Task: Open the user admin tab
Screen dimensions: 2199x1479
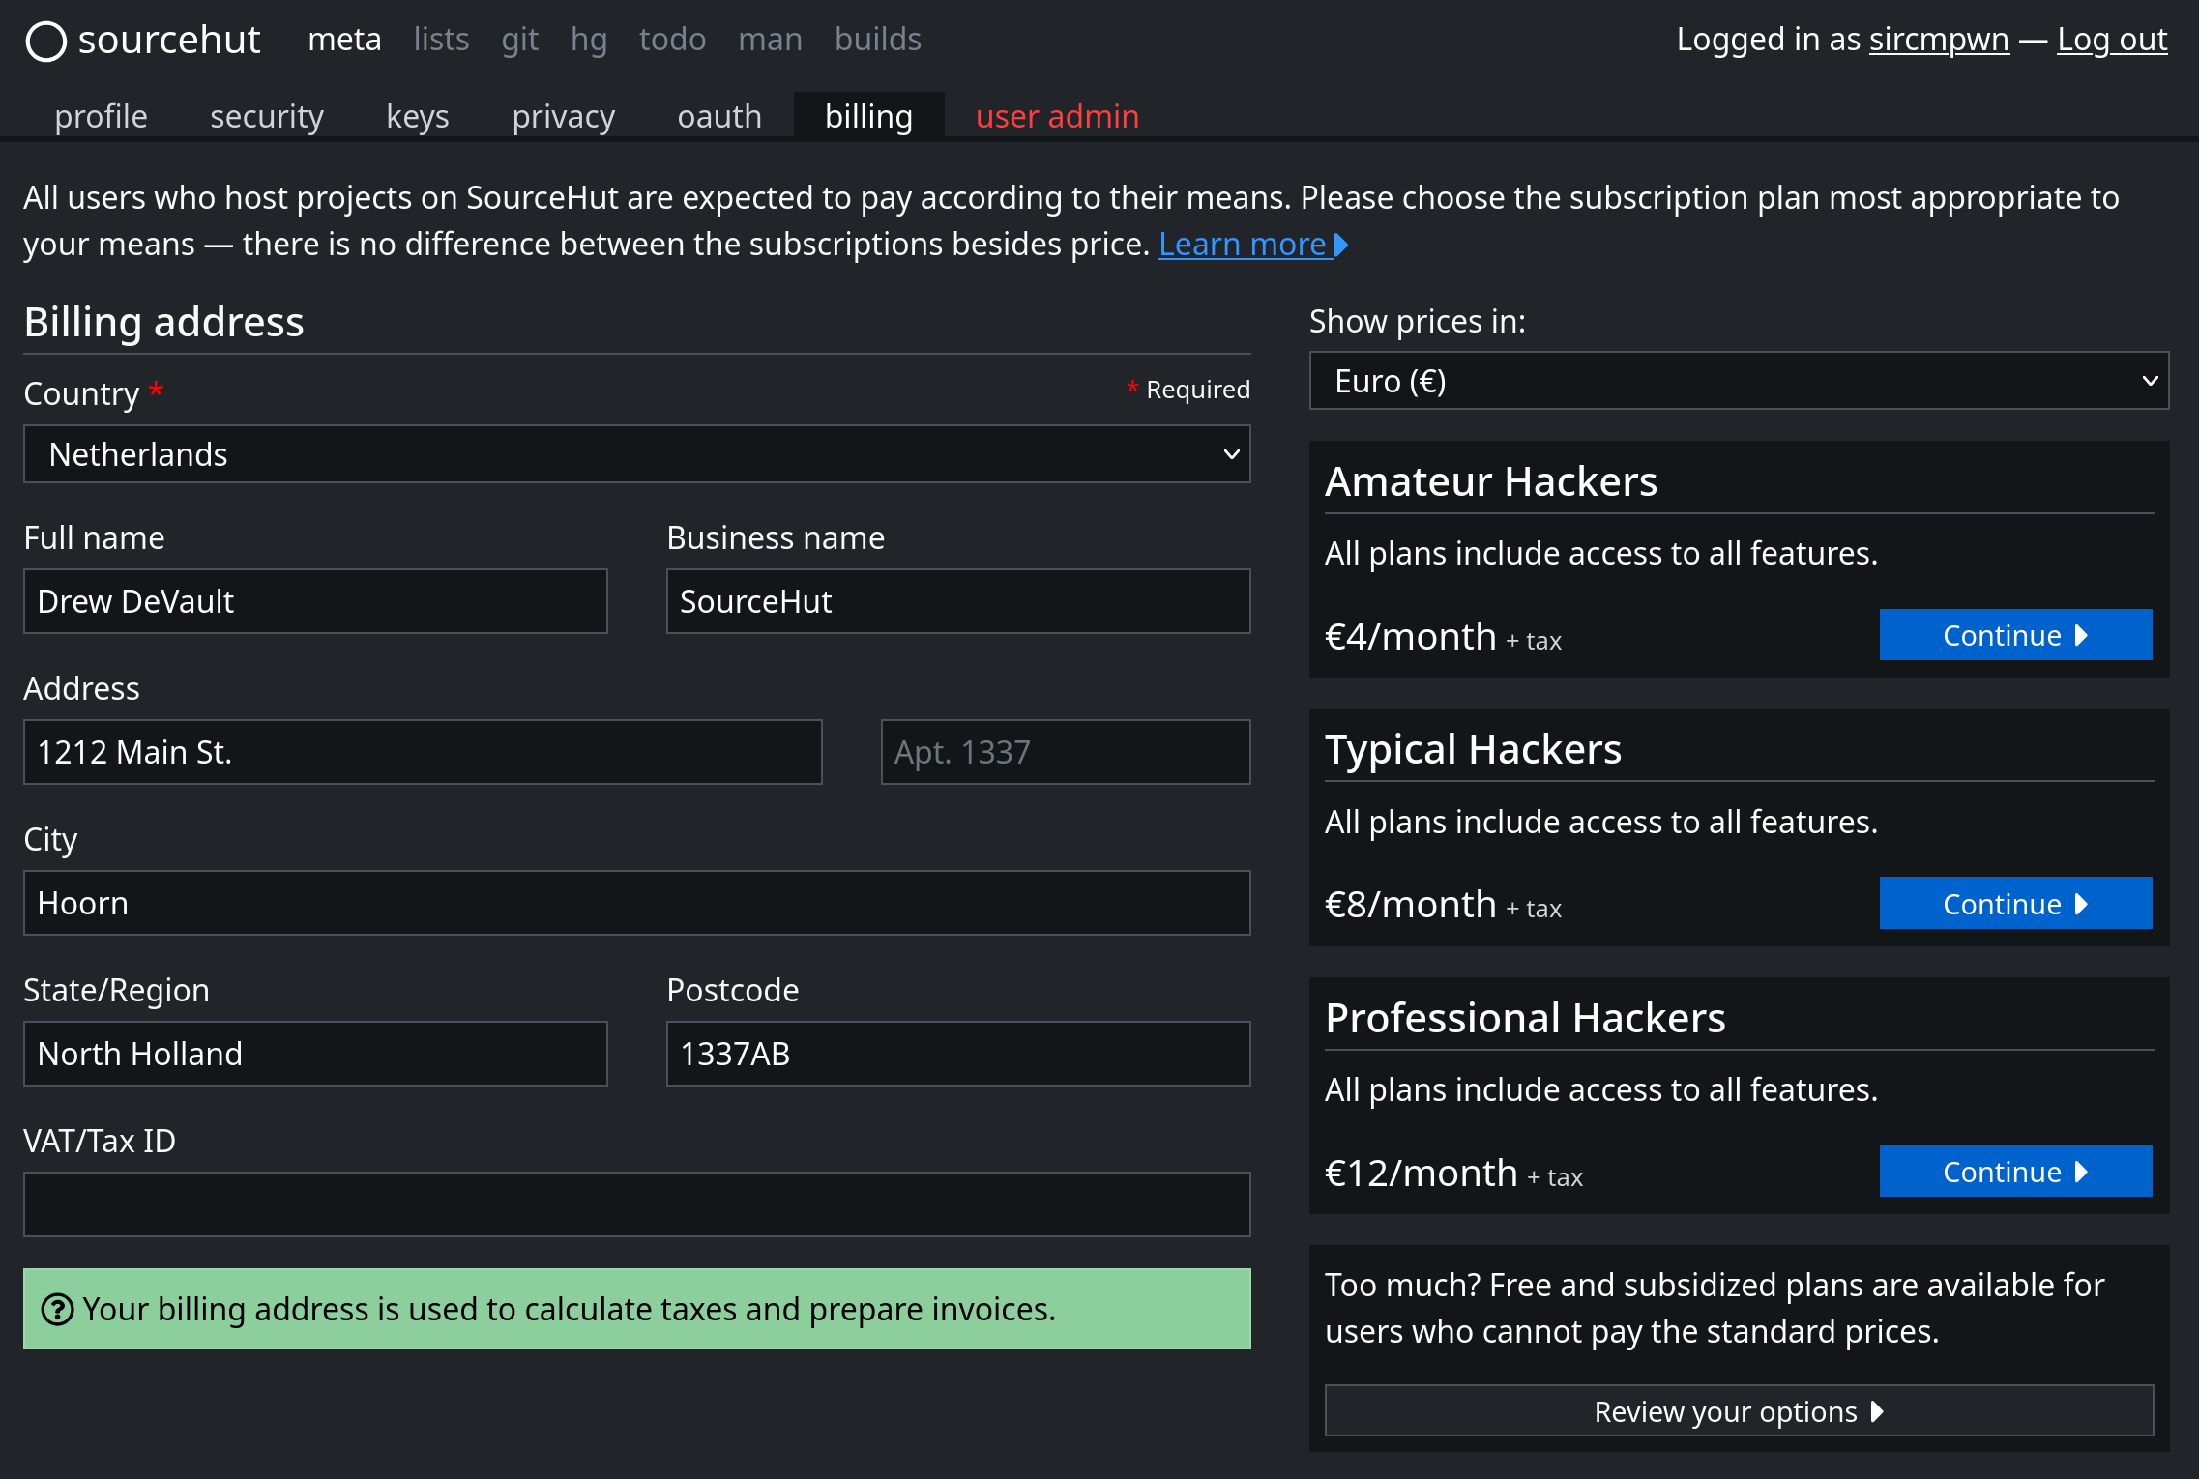Action: coord(1057,117)
